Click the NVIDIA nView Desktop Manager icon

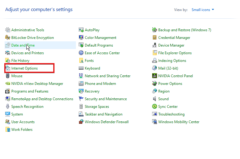pos(7,83)
